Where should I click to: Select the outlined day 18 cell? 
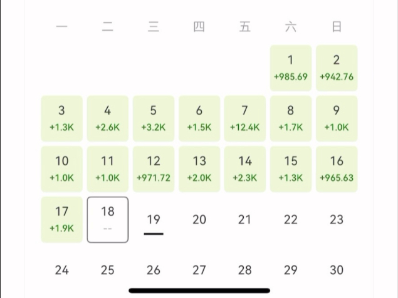108,220
